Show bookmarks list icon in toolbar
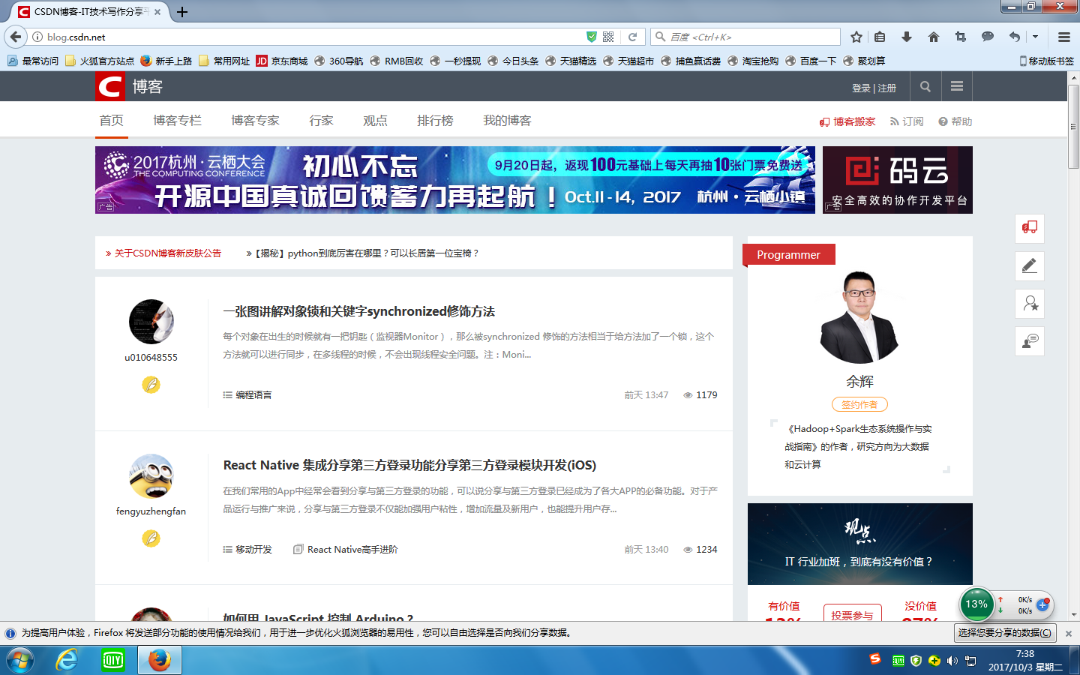 click(880, 37)
